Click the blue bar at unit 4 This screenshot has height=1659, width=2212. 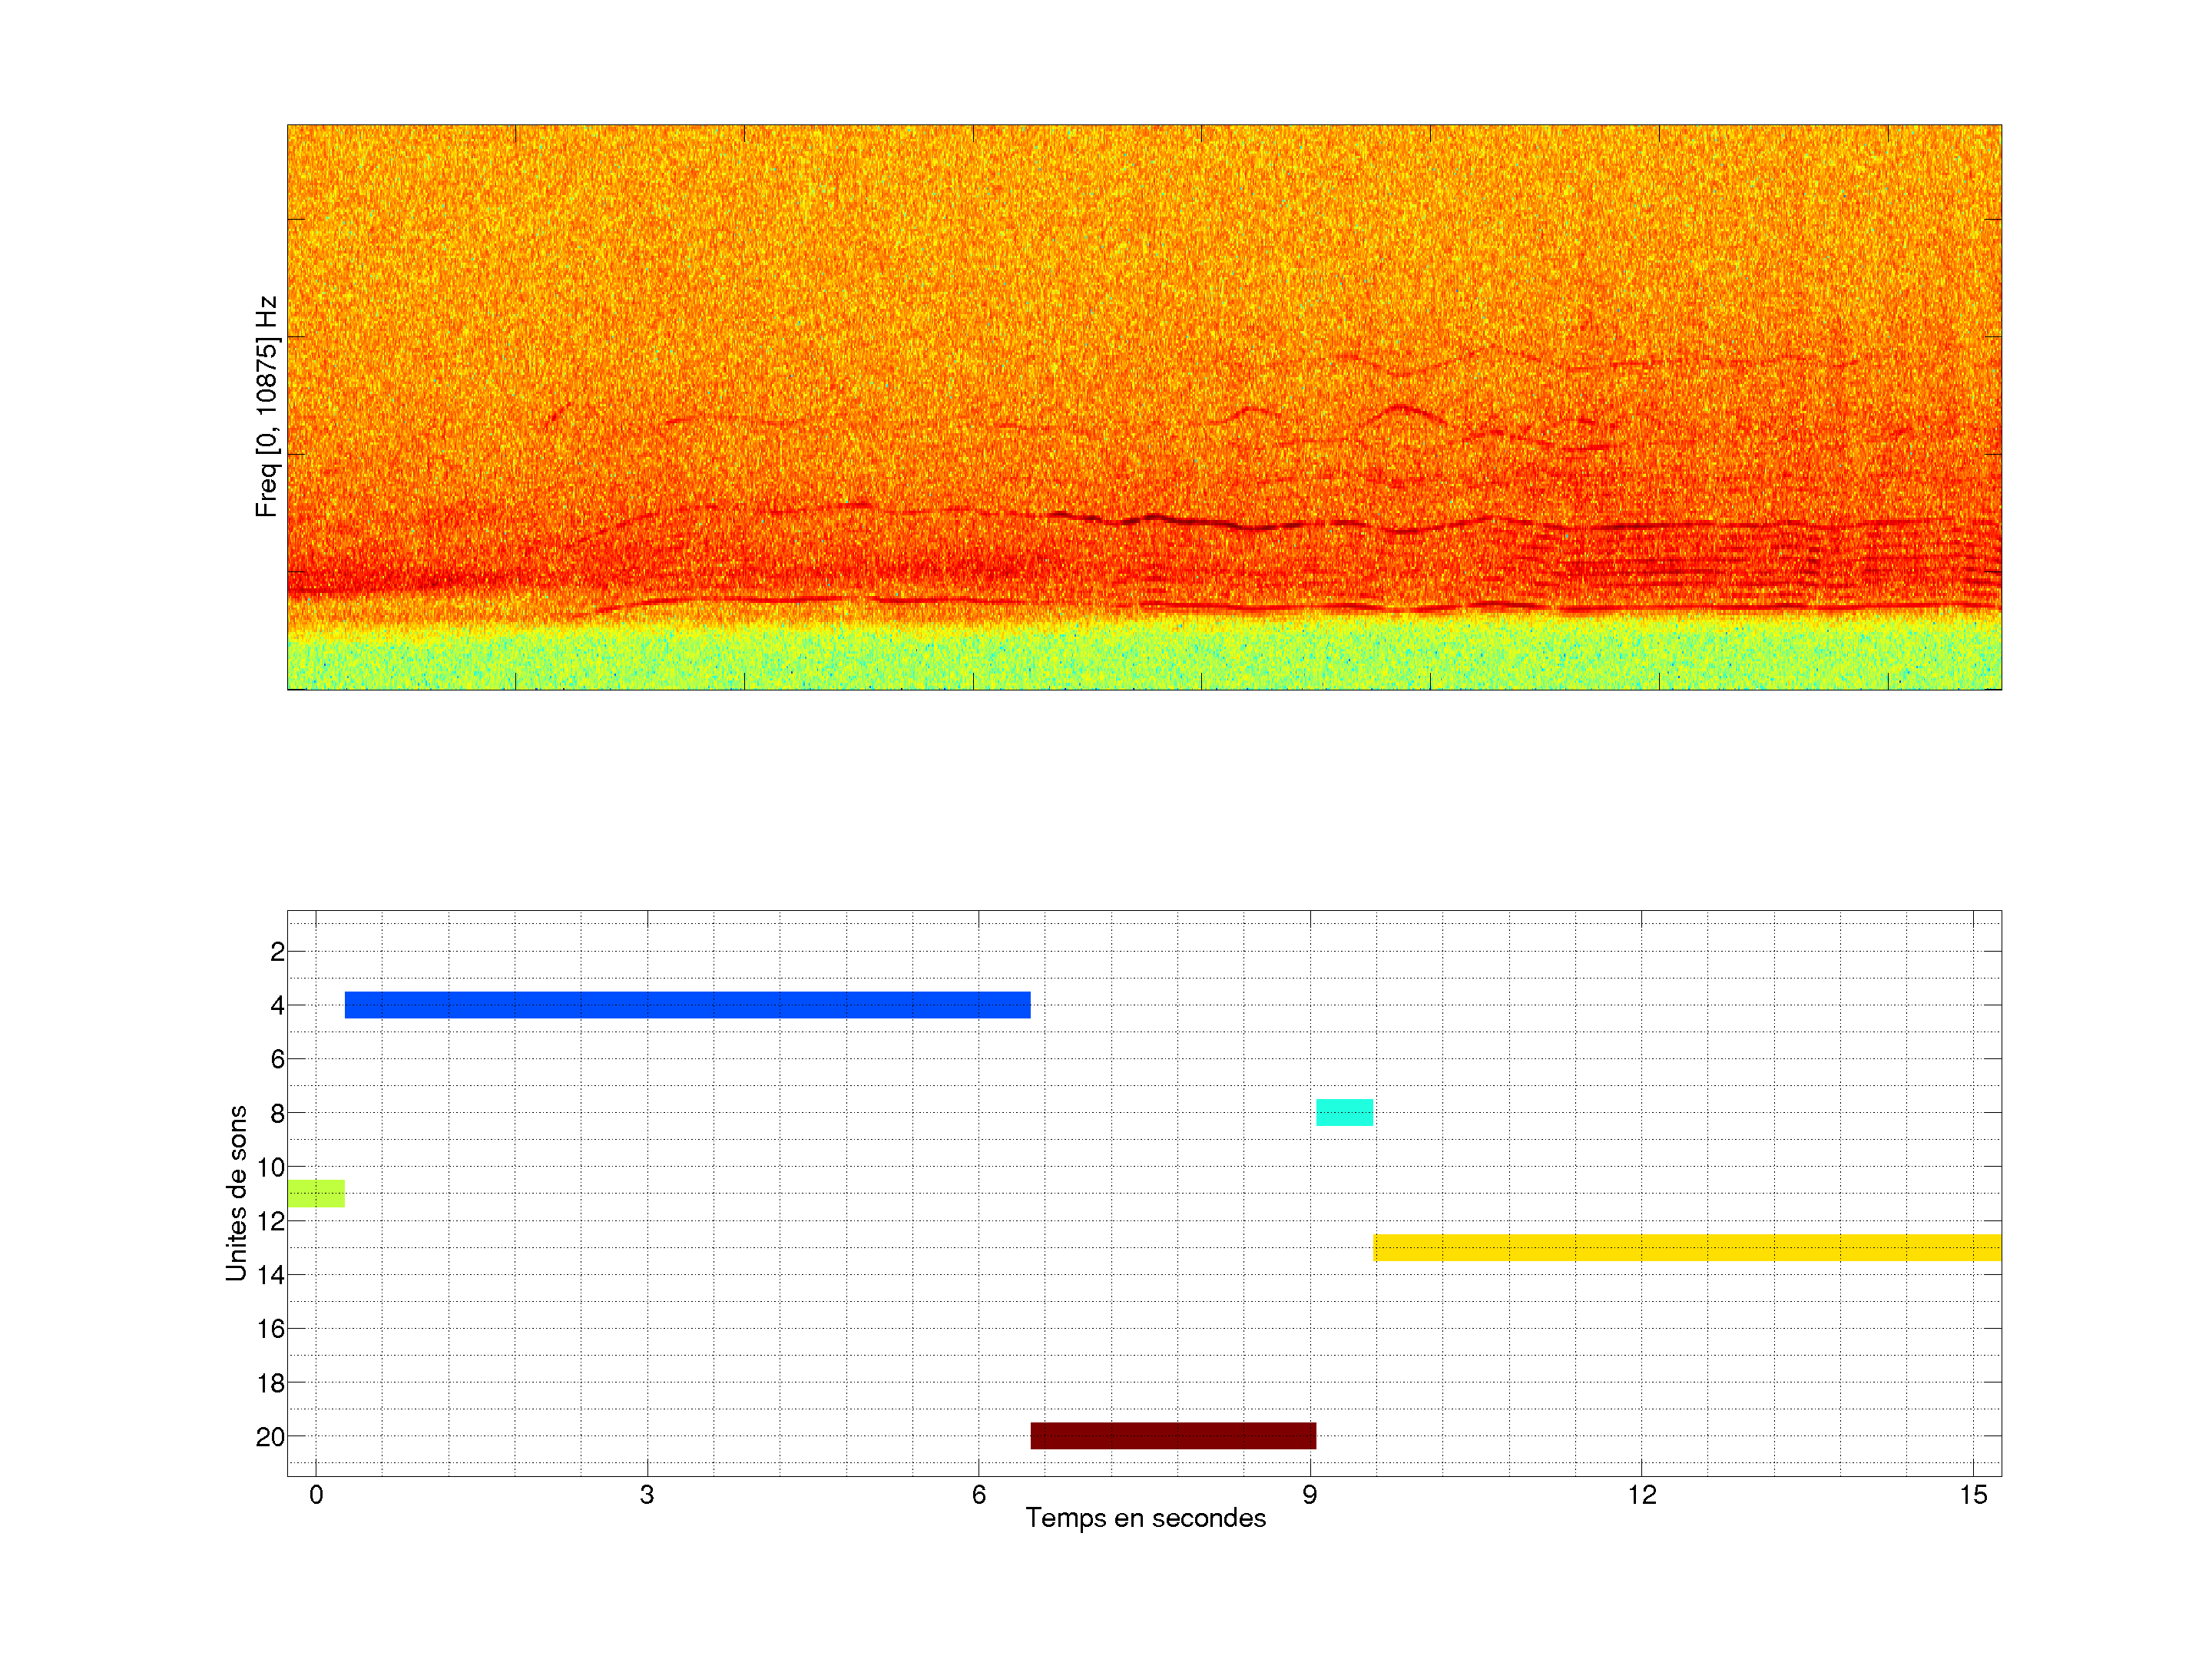pyautogui.click(x=687, y=1005)
